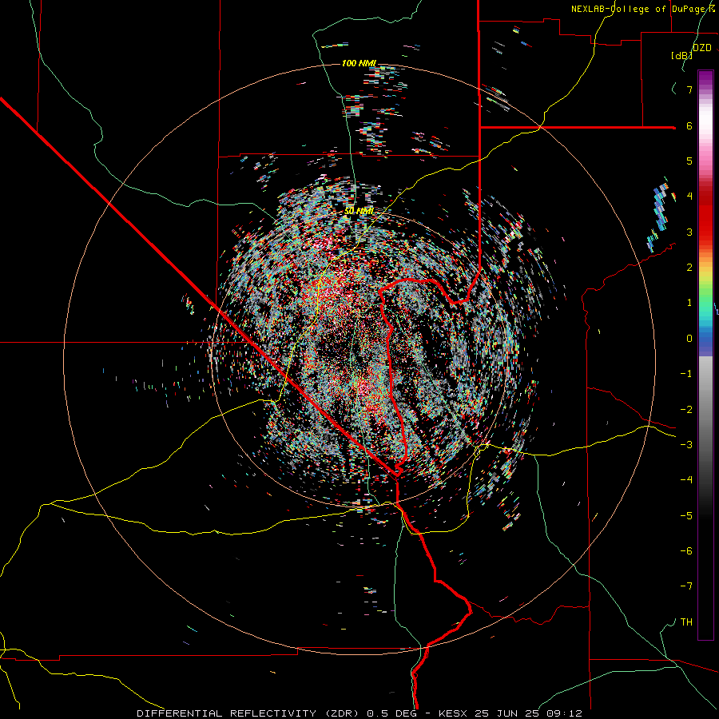Click the 50 NMI range ring label
This screenshot has width=719, height=719.
[359, 211]
